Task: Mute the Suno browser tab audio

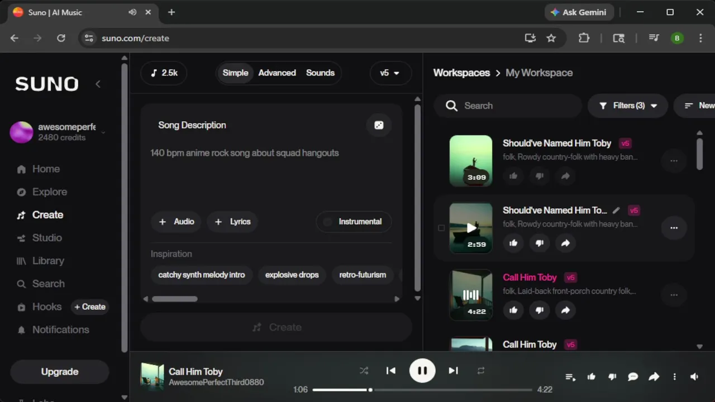Action: click(x=132, y=12)
